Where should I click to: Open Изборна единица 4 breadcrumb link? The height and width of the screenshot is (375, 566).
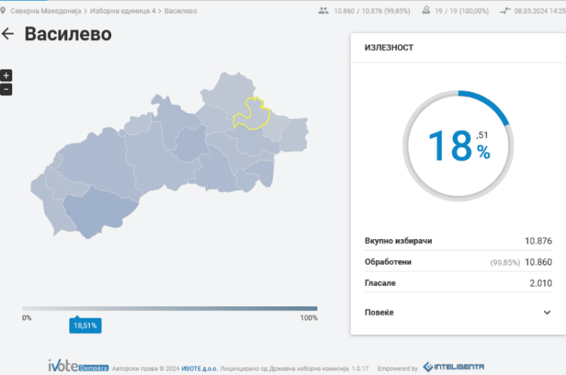pyautogui.click(x=123, y=11)
